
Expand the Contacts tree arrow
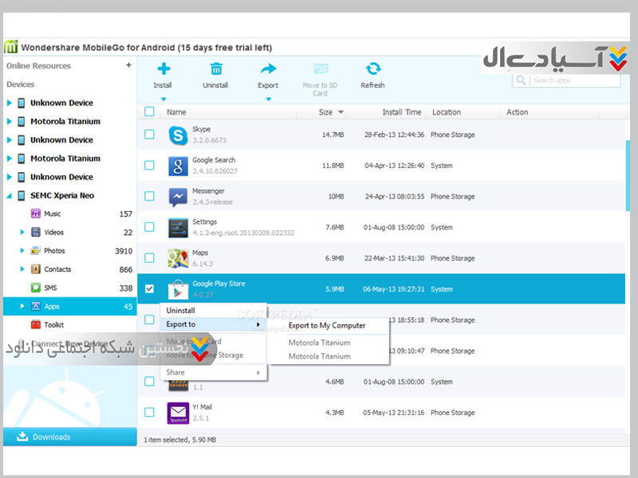22,269
